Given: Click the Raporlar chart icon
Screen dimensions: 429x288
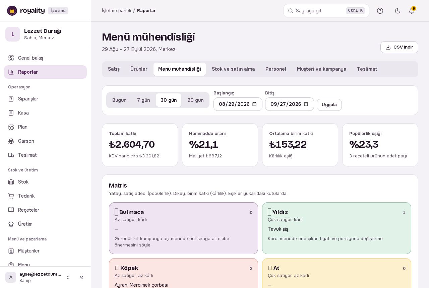Looking at the screenshot, I should click(x=11, y=72).
